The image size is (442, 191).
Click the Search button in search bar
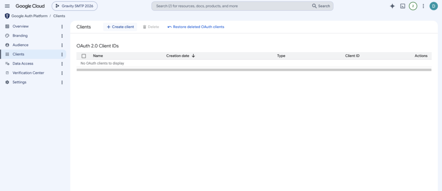coord(321,6)
